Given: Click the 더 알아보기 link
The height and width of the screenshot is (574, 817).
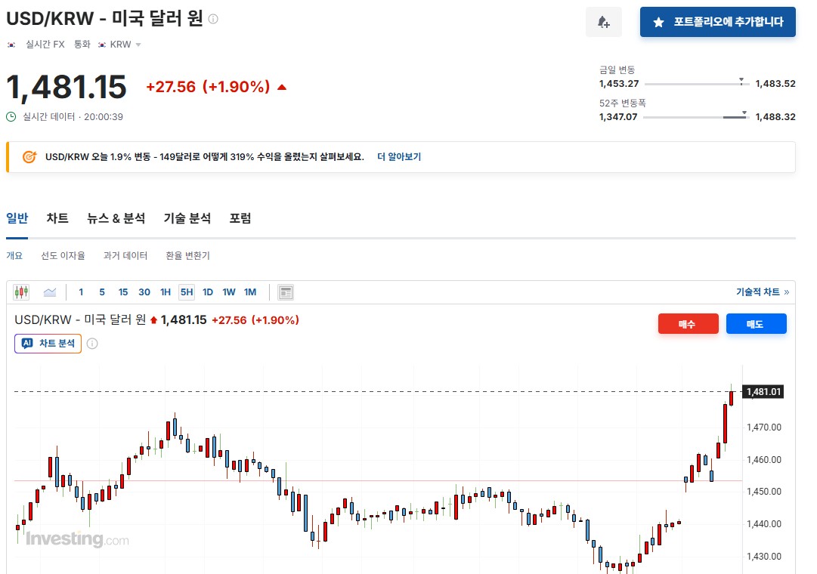Looking at the screenshot, I should (x=399, y=157).
